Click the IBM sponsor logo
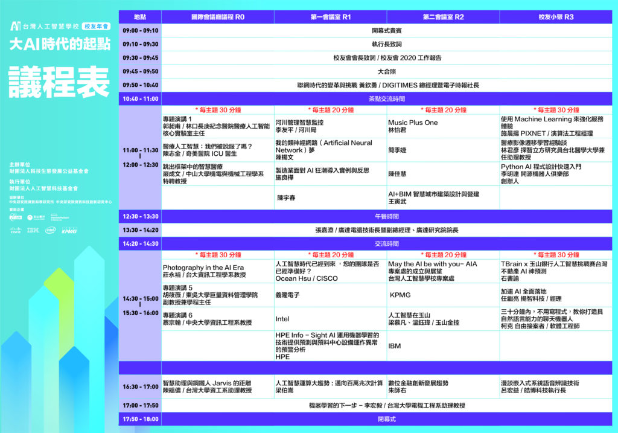 coord(32,230)
